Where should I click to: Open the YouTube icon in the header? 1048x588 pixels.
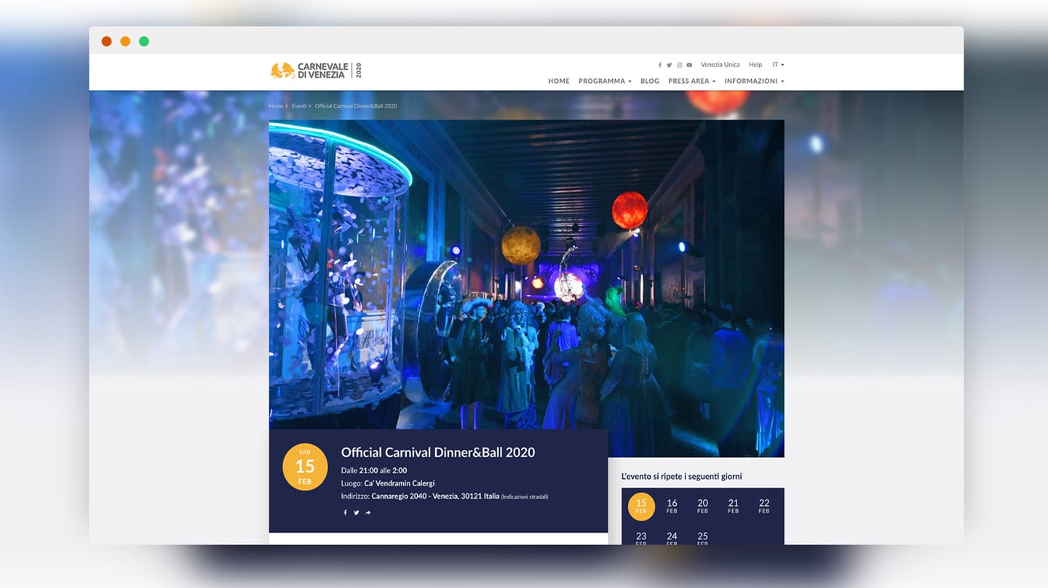point(689,65)
